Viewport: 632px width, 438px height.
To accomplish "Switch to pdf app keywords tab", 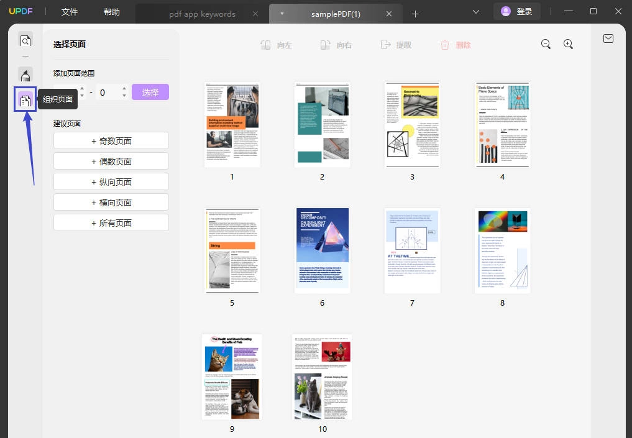I will click(x=202, y=14).
